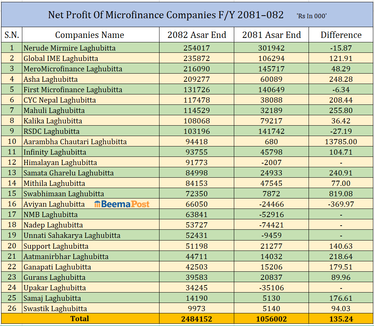Select serial number 13 cell
Image resolution: width=374 pixels, height=326 pixels.
click(12, 173)
